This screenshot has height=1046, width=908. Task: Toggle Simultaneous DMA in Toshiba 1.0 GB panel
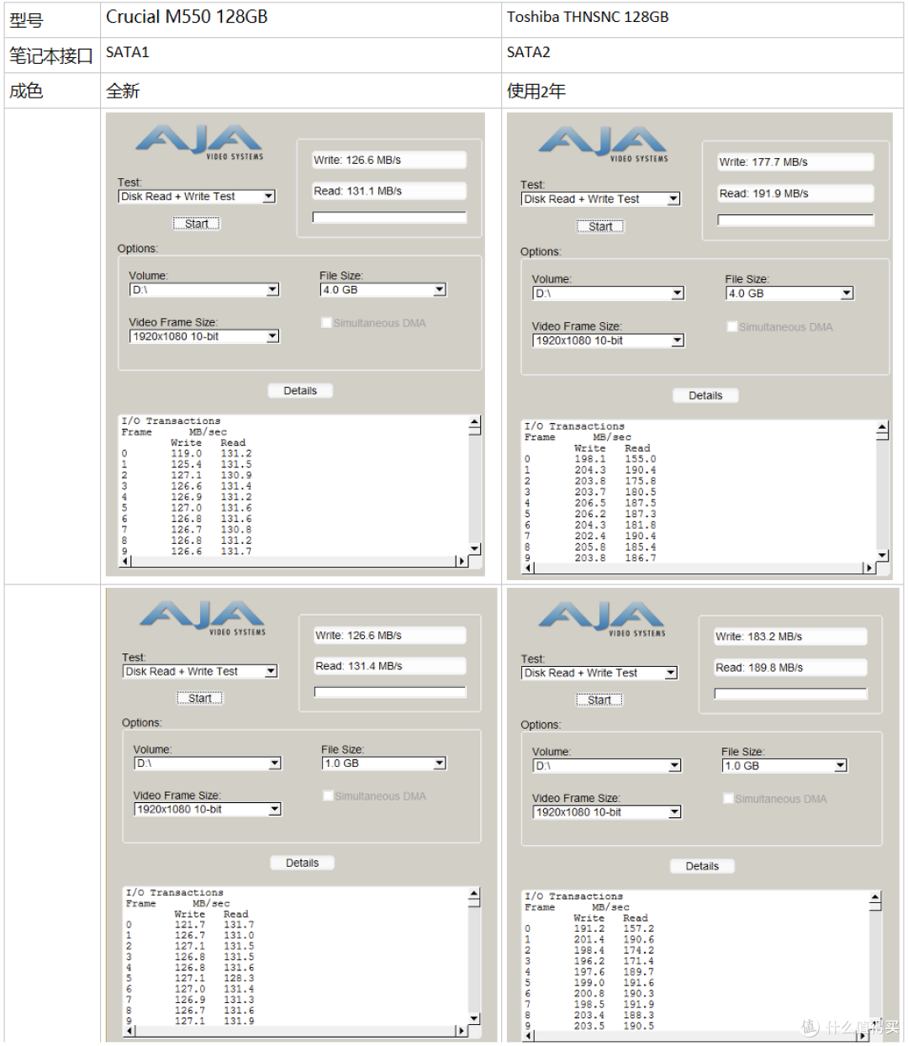(728, 798)
